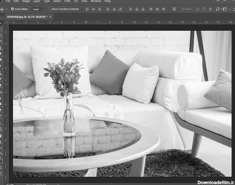The height and width of the screenshot is (185, 235).
Task: Enable Show Transform Controls checkbox
Action: click(x=49, y=9)
